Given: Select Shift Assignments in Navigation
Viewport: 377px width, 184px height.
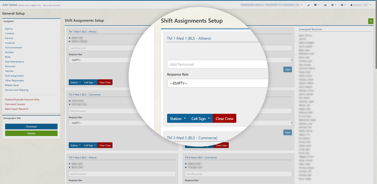Looking at the screenshot, I should coord(14,76).
